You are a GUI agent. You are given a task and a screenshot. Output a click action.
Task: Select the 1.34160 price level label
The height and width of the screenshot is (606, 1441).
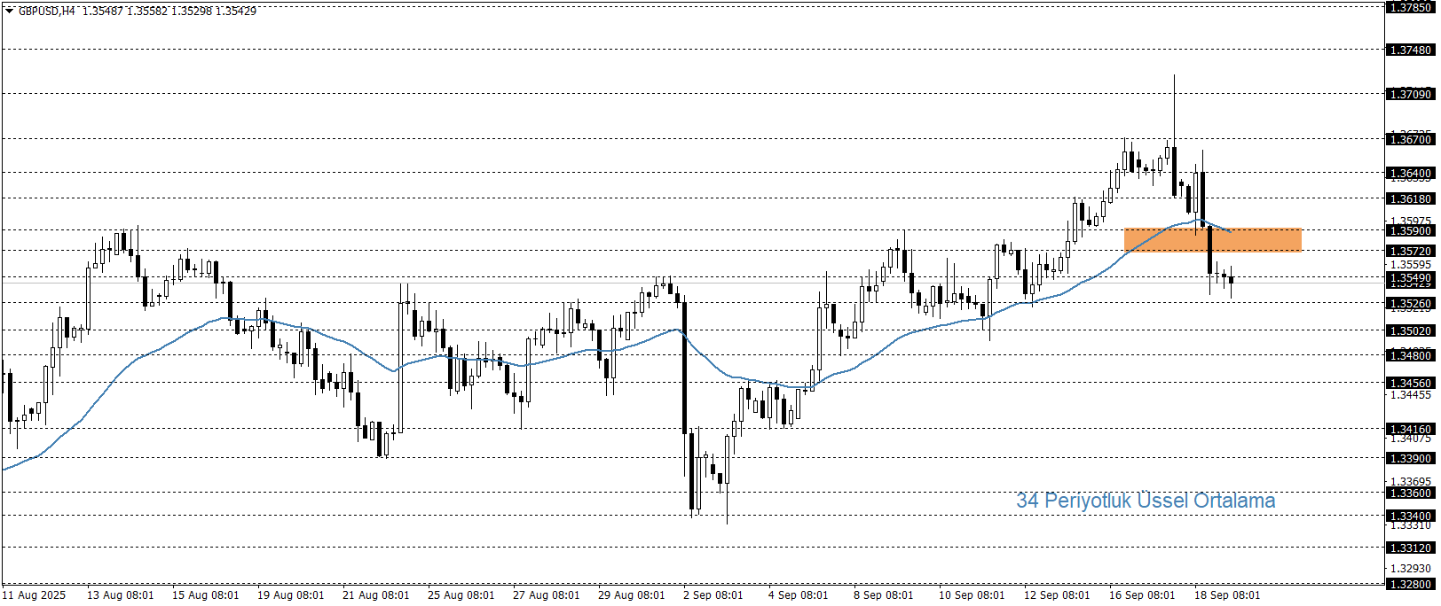point(1410,429)
